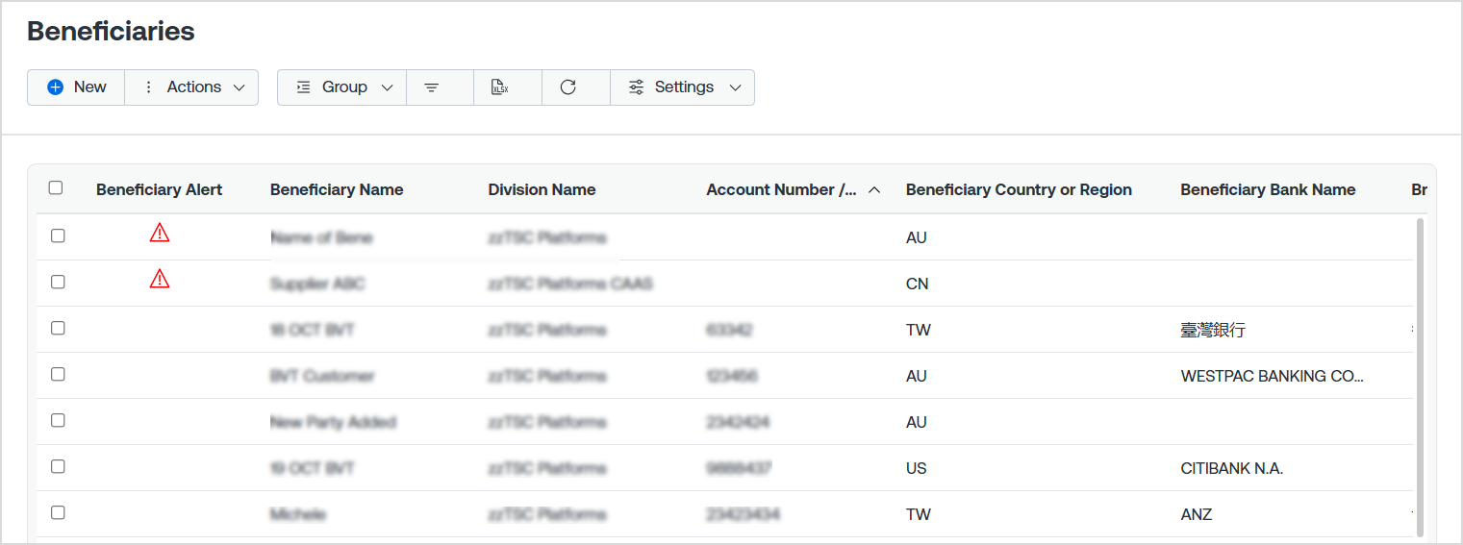
Task: Click the plus icon on the New button
Action: tap(55, 87)
